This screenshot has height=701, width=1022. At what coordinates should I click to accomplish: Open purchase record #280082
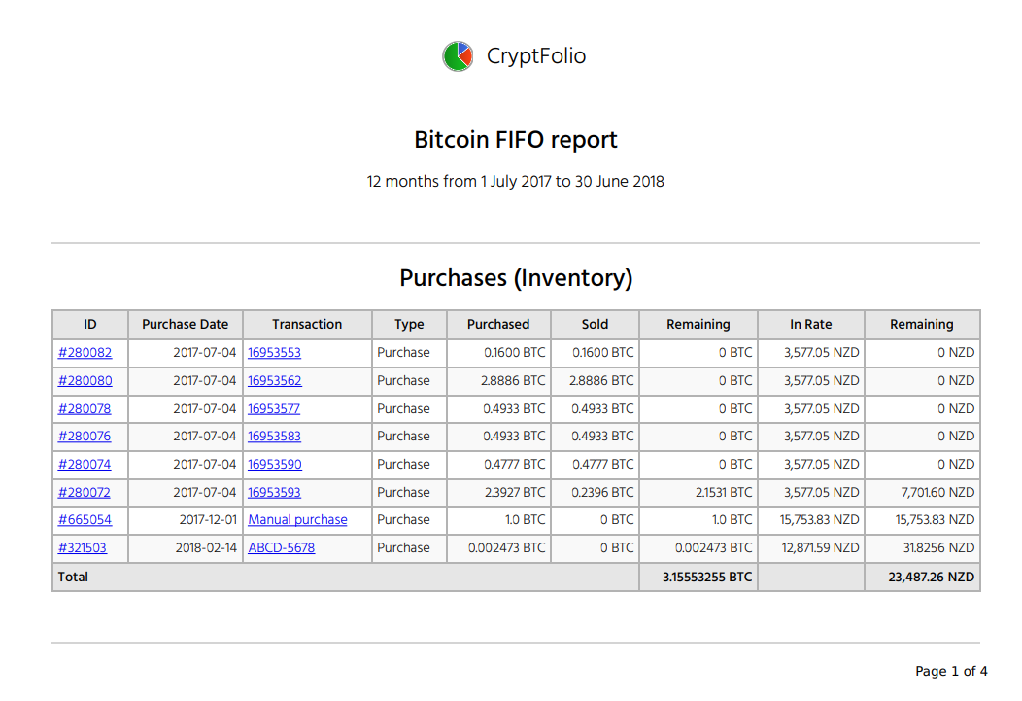85,353
